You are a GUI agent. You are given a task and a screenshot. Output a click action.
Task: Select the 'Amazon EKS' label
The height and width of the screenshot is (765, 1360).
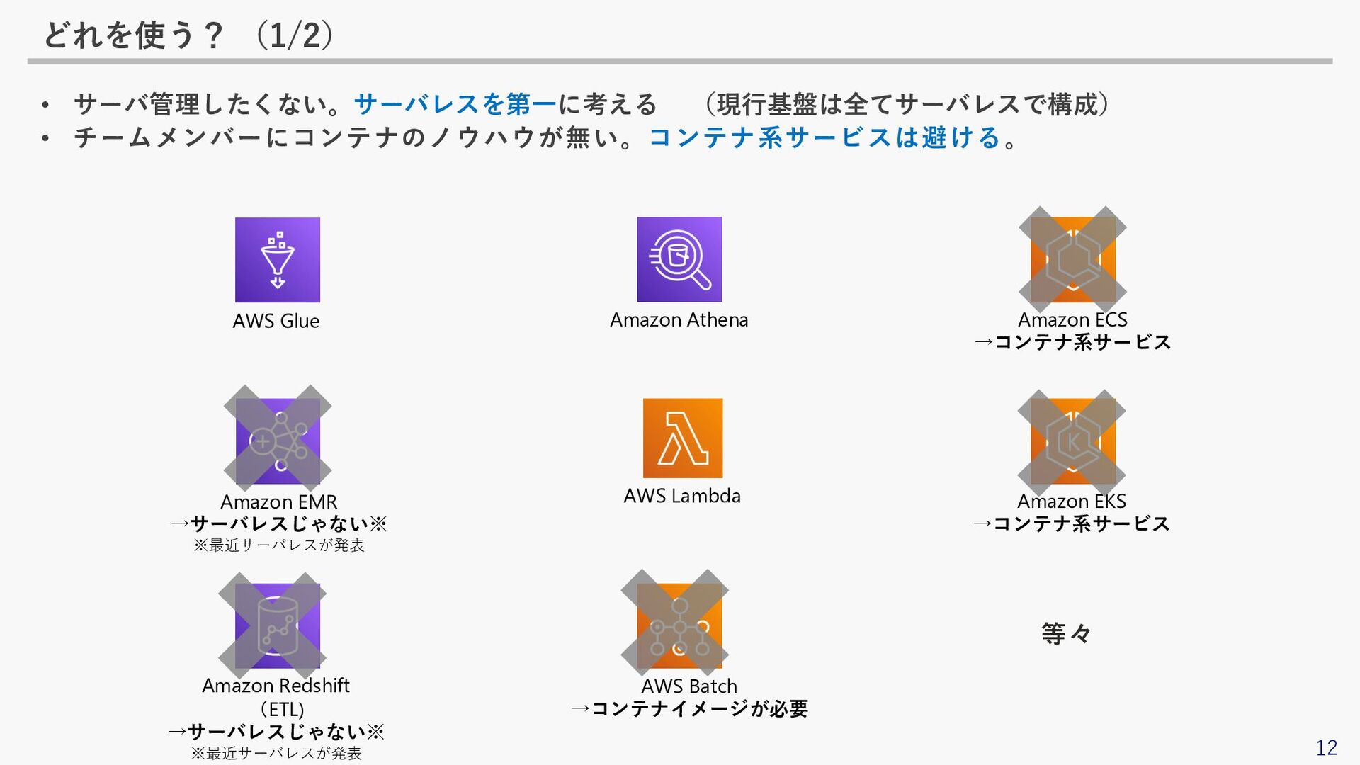point(1072,501)
